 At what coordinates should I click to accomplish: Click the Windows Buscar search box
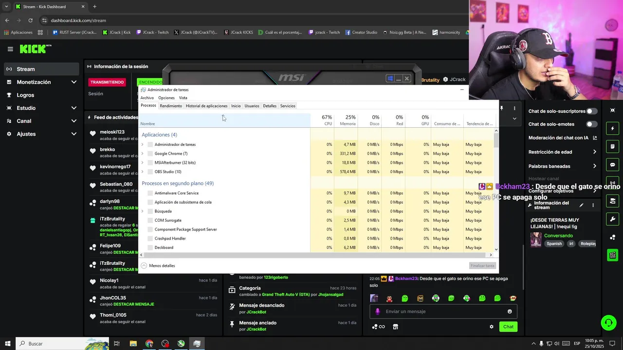pyautogui.click(x=62, y=344)
